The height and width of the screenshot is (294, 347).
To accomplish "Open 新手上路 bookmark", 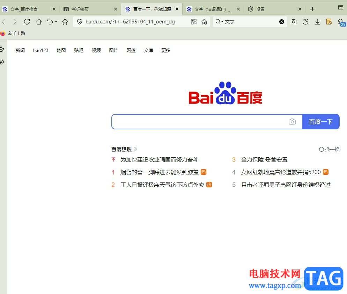I will 13,34.
